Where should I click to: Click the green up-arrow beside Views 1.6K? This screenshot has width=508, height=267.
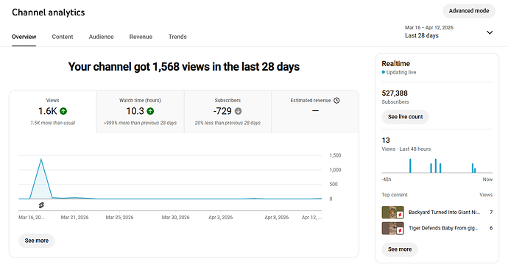(x=63, y=111)
